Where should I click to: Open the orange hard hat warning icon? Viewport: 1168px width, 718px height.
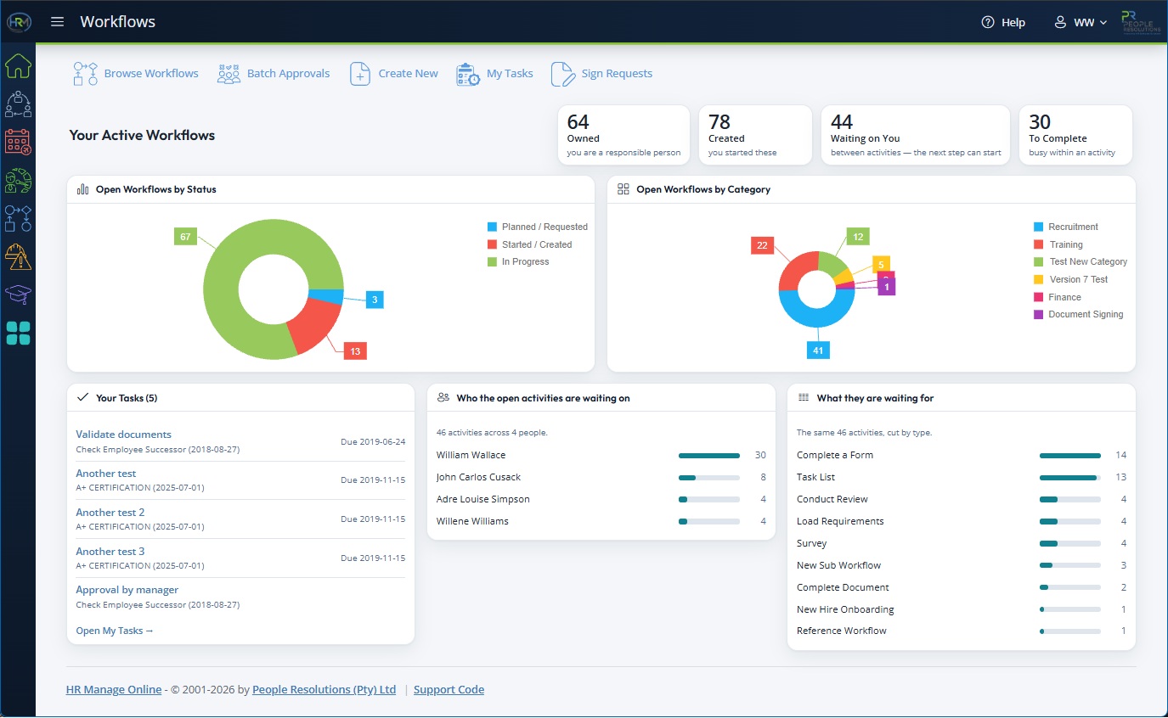tap(18, 255)
